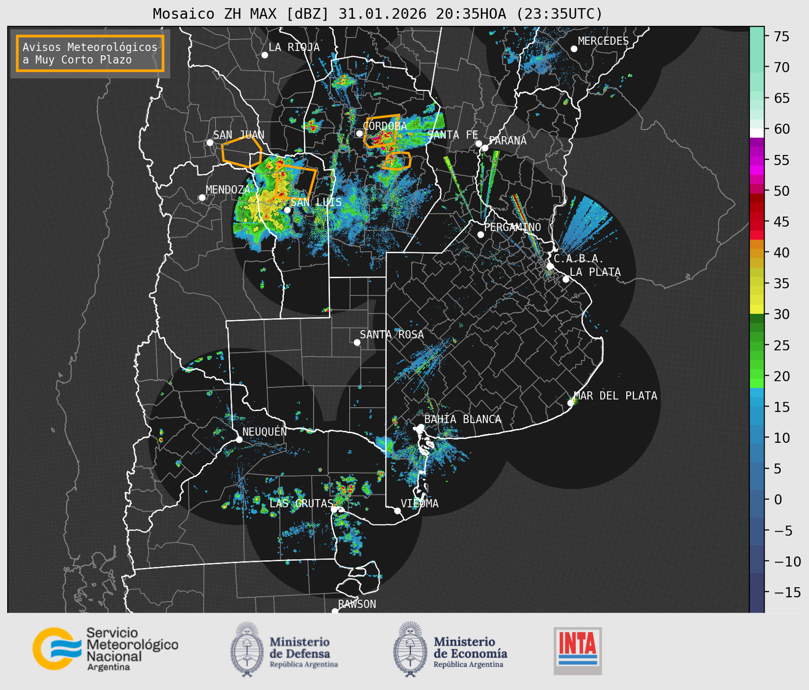The height and width of the screenshot is (690, 809).
Task: Click the magenta 55 dBZ color on scale
Action: [756, 161]
